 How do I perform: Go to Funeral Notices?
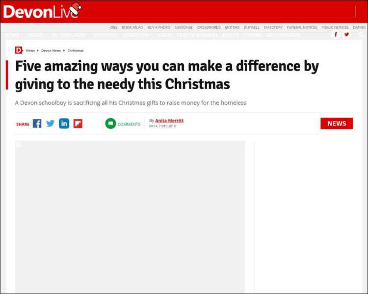click(302, 28)
